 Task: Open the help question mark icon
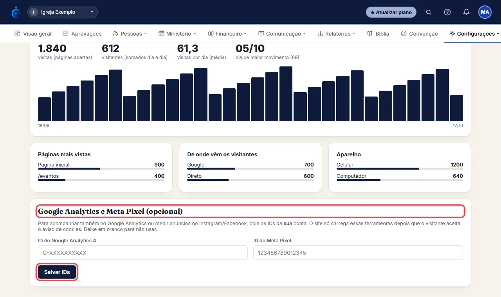447,12
